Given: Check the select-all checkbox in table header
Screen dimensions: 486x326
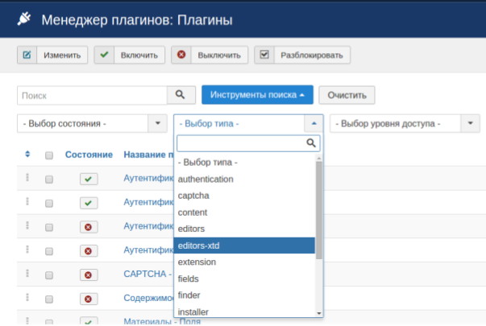Looking at the screenshot, I should pos(49,155).
